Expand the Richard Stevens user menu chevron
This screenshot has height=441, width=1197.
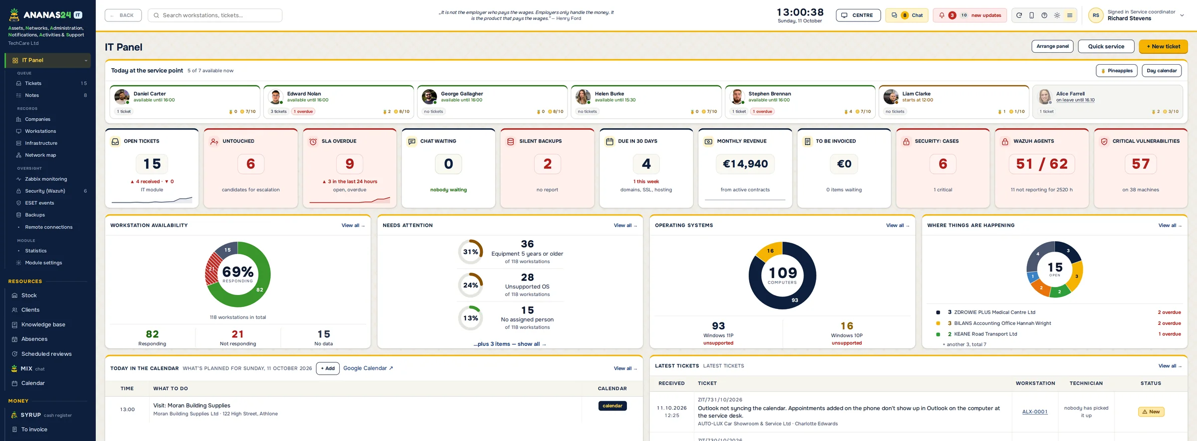(x=1182, y=15)
